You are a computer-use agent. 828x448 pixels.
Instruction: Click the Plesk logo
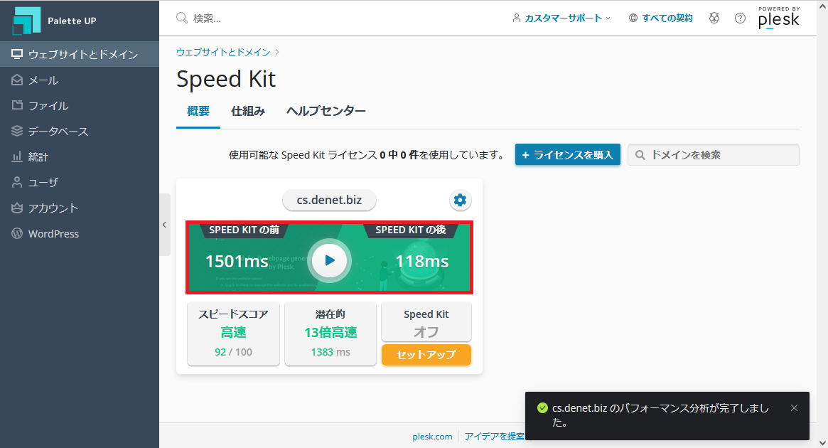pyautogui.click(x=779, y=18)
